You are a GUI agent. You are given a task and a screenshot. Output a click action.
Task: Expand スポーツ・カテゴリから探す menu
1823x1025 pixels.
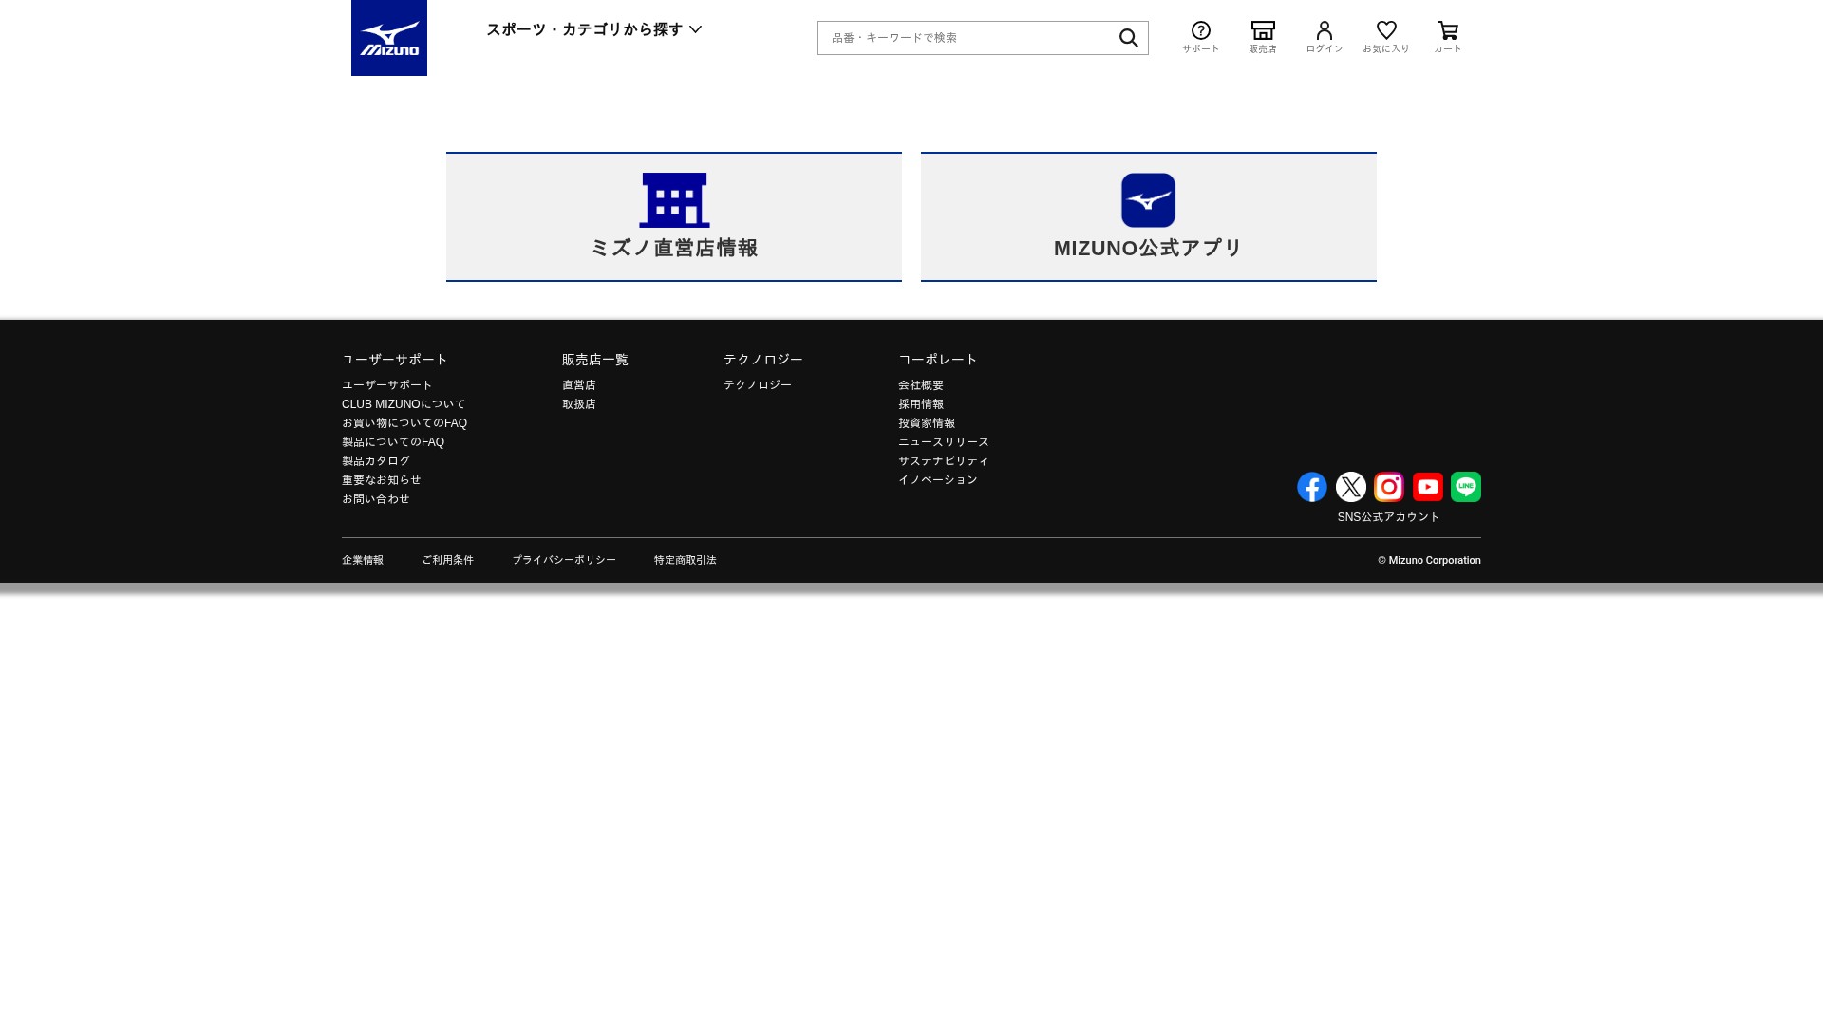pos(594,29)
